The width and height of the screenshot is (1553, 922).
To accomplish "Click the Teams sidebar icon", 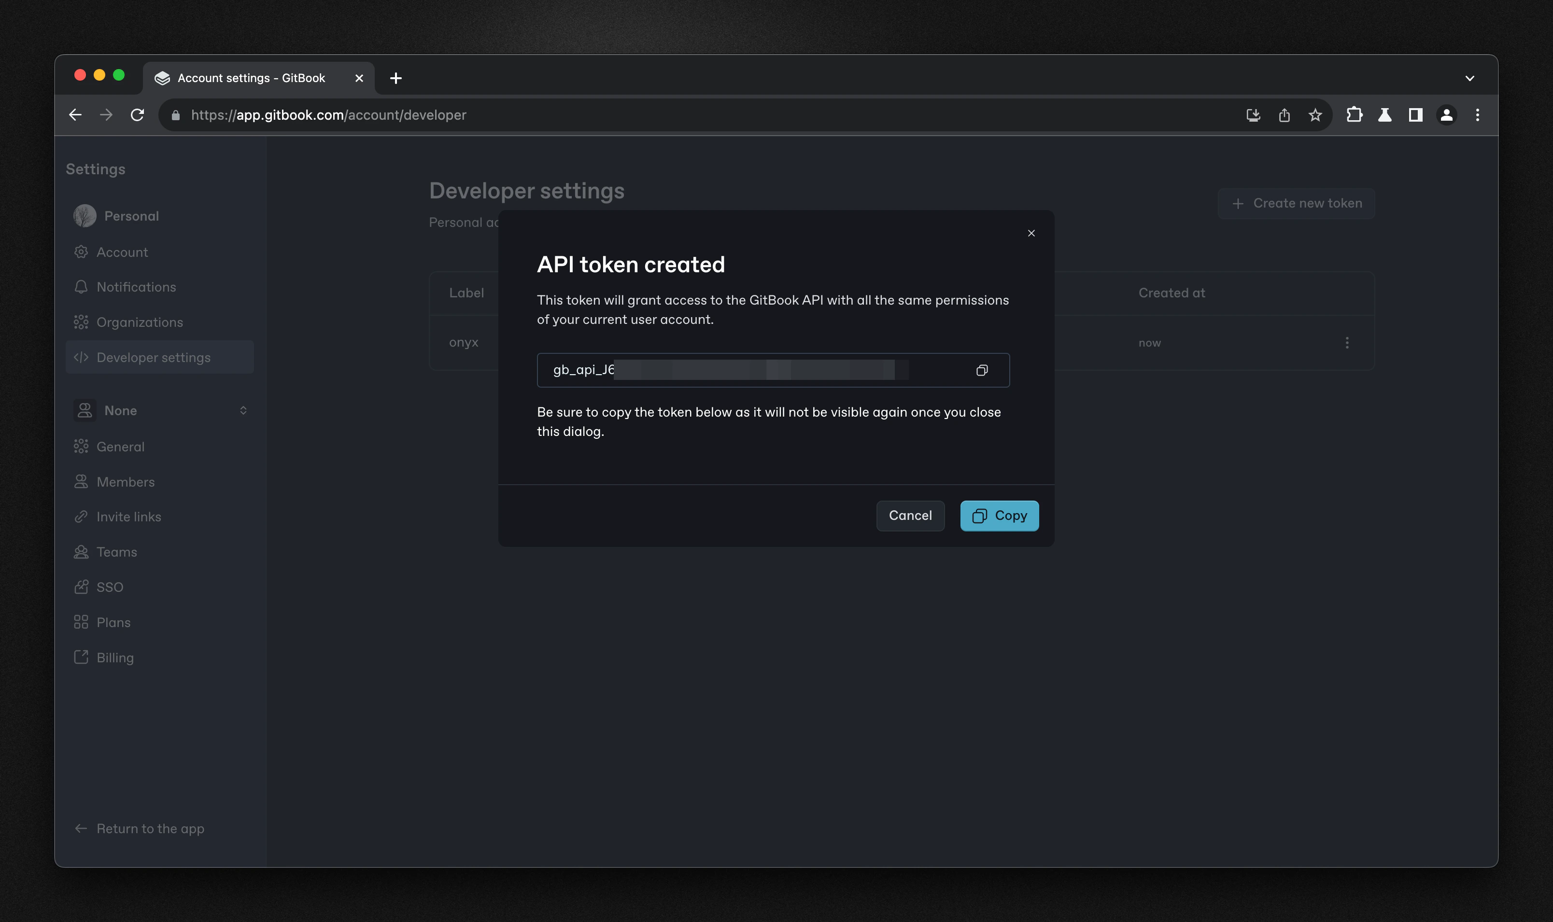I will pyautogui.click(x=82, y=552).
